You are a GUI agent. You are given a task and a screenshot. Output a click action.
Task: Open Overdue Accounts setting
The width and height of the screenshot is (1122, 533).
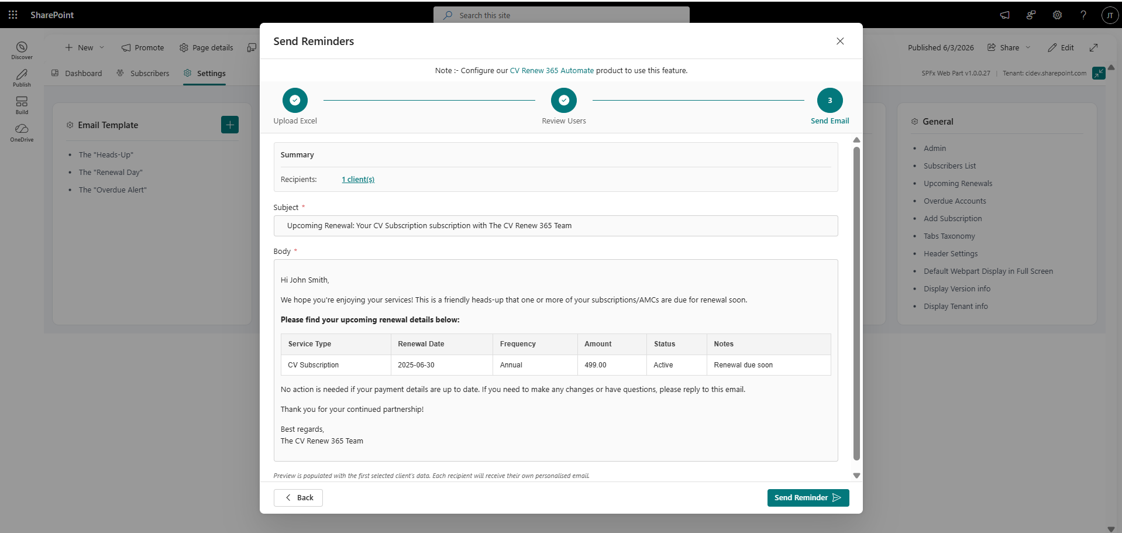(955, 201)
